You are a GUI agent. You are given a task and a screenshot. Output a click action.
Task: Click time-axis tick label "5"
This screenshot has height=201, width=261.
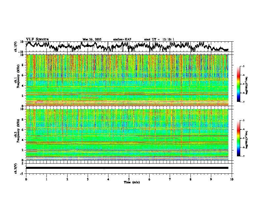pyautogui.click(x=129, y=179)
